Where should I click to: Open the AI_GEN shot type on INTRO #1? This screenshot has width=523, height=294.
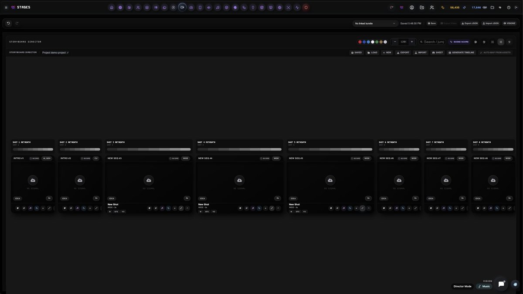(x=47, y=158)
